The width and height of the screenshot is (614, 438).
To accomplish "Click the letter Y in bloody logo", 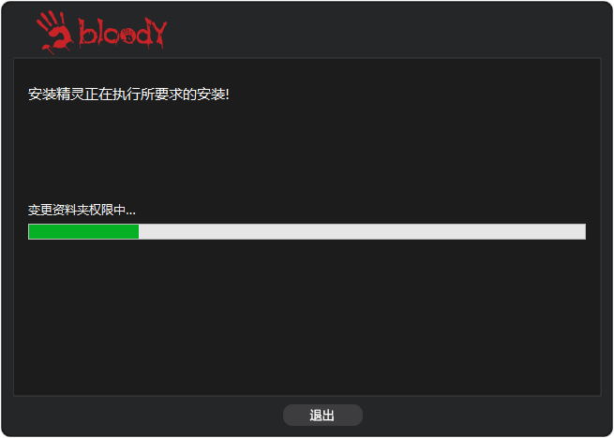I will click(x=158, y=33).
